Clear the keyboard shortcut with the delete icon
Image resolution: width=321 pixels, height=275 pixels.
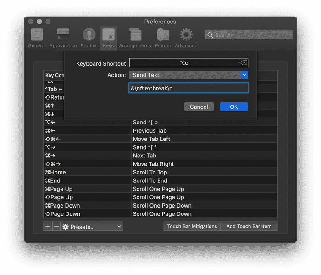pyautogui.click(x=244, y=63)
